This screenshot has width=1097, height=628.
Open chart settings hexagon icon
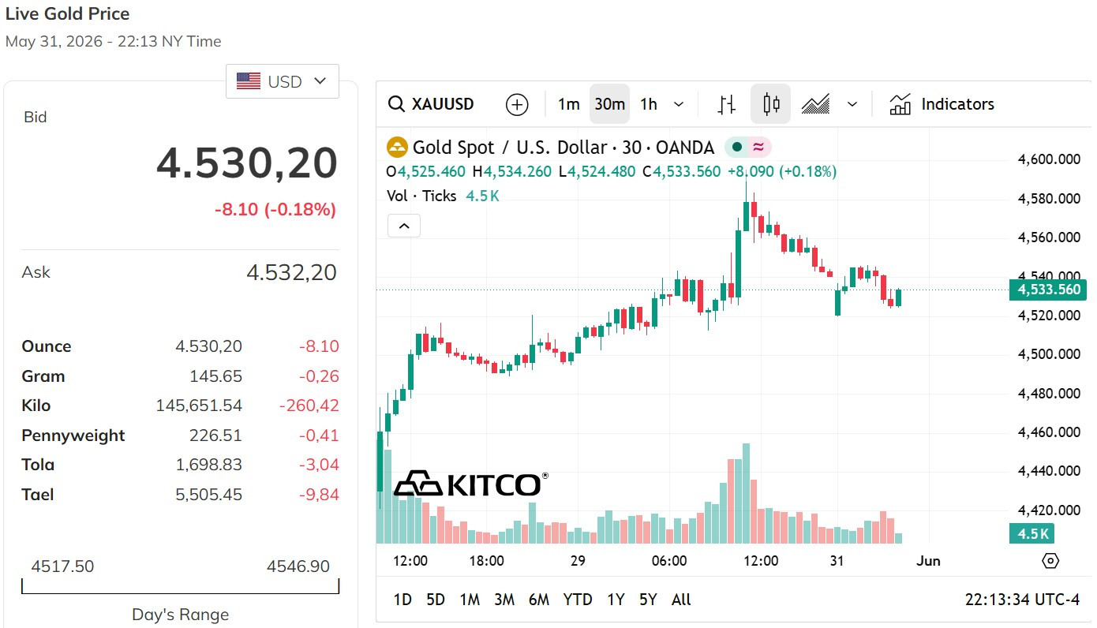coord(1050,561)
